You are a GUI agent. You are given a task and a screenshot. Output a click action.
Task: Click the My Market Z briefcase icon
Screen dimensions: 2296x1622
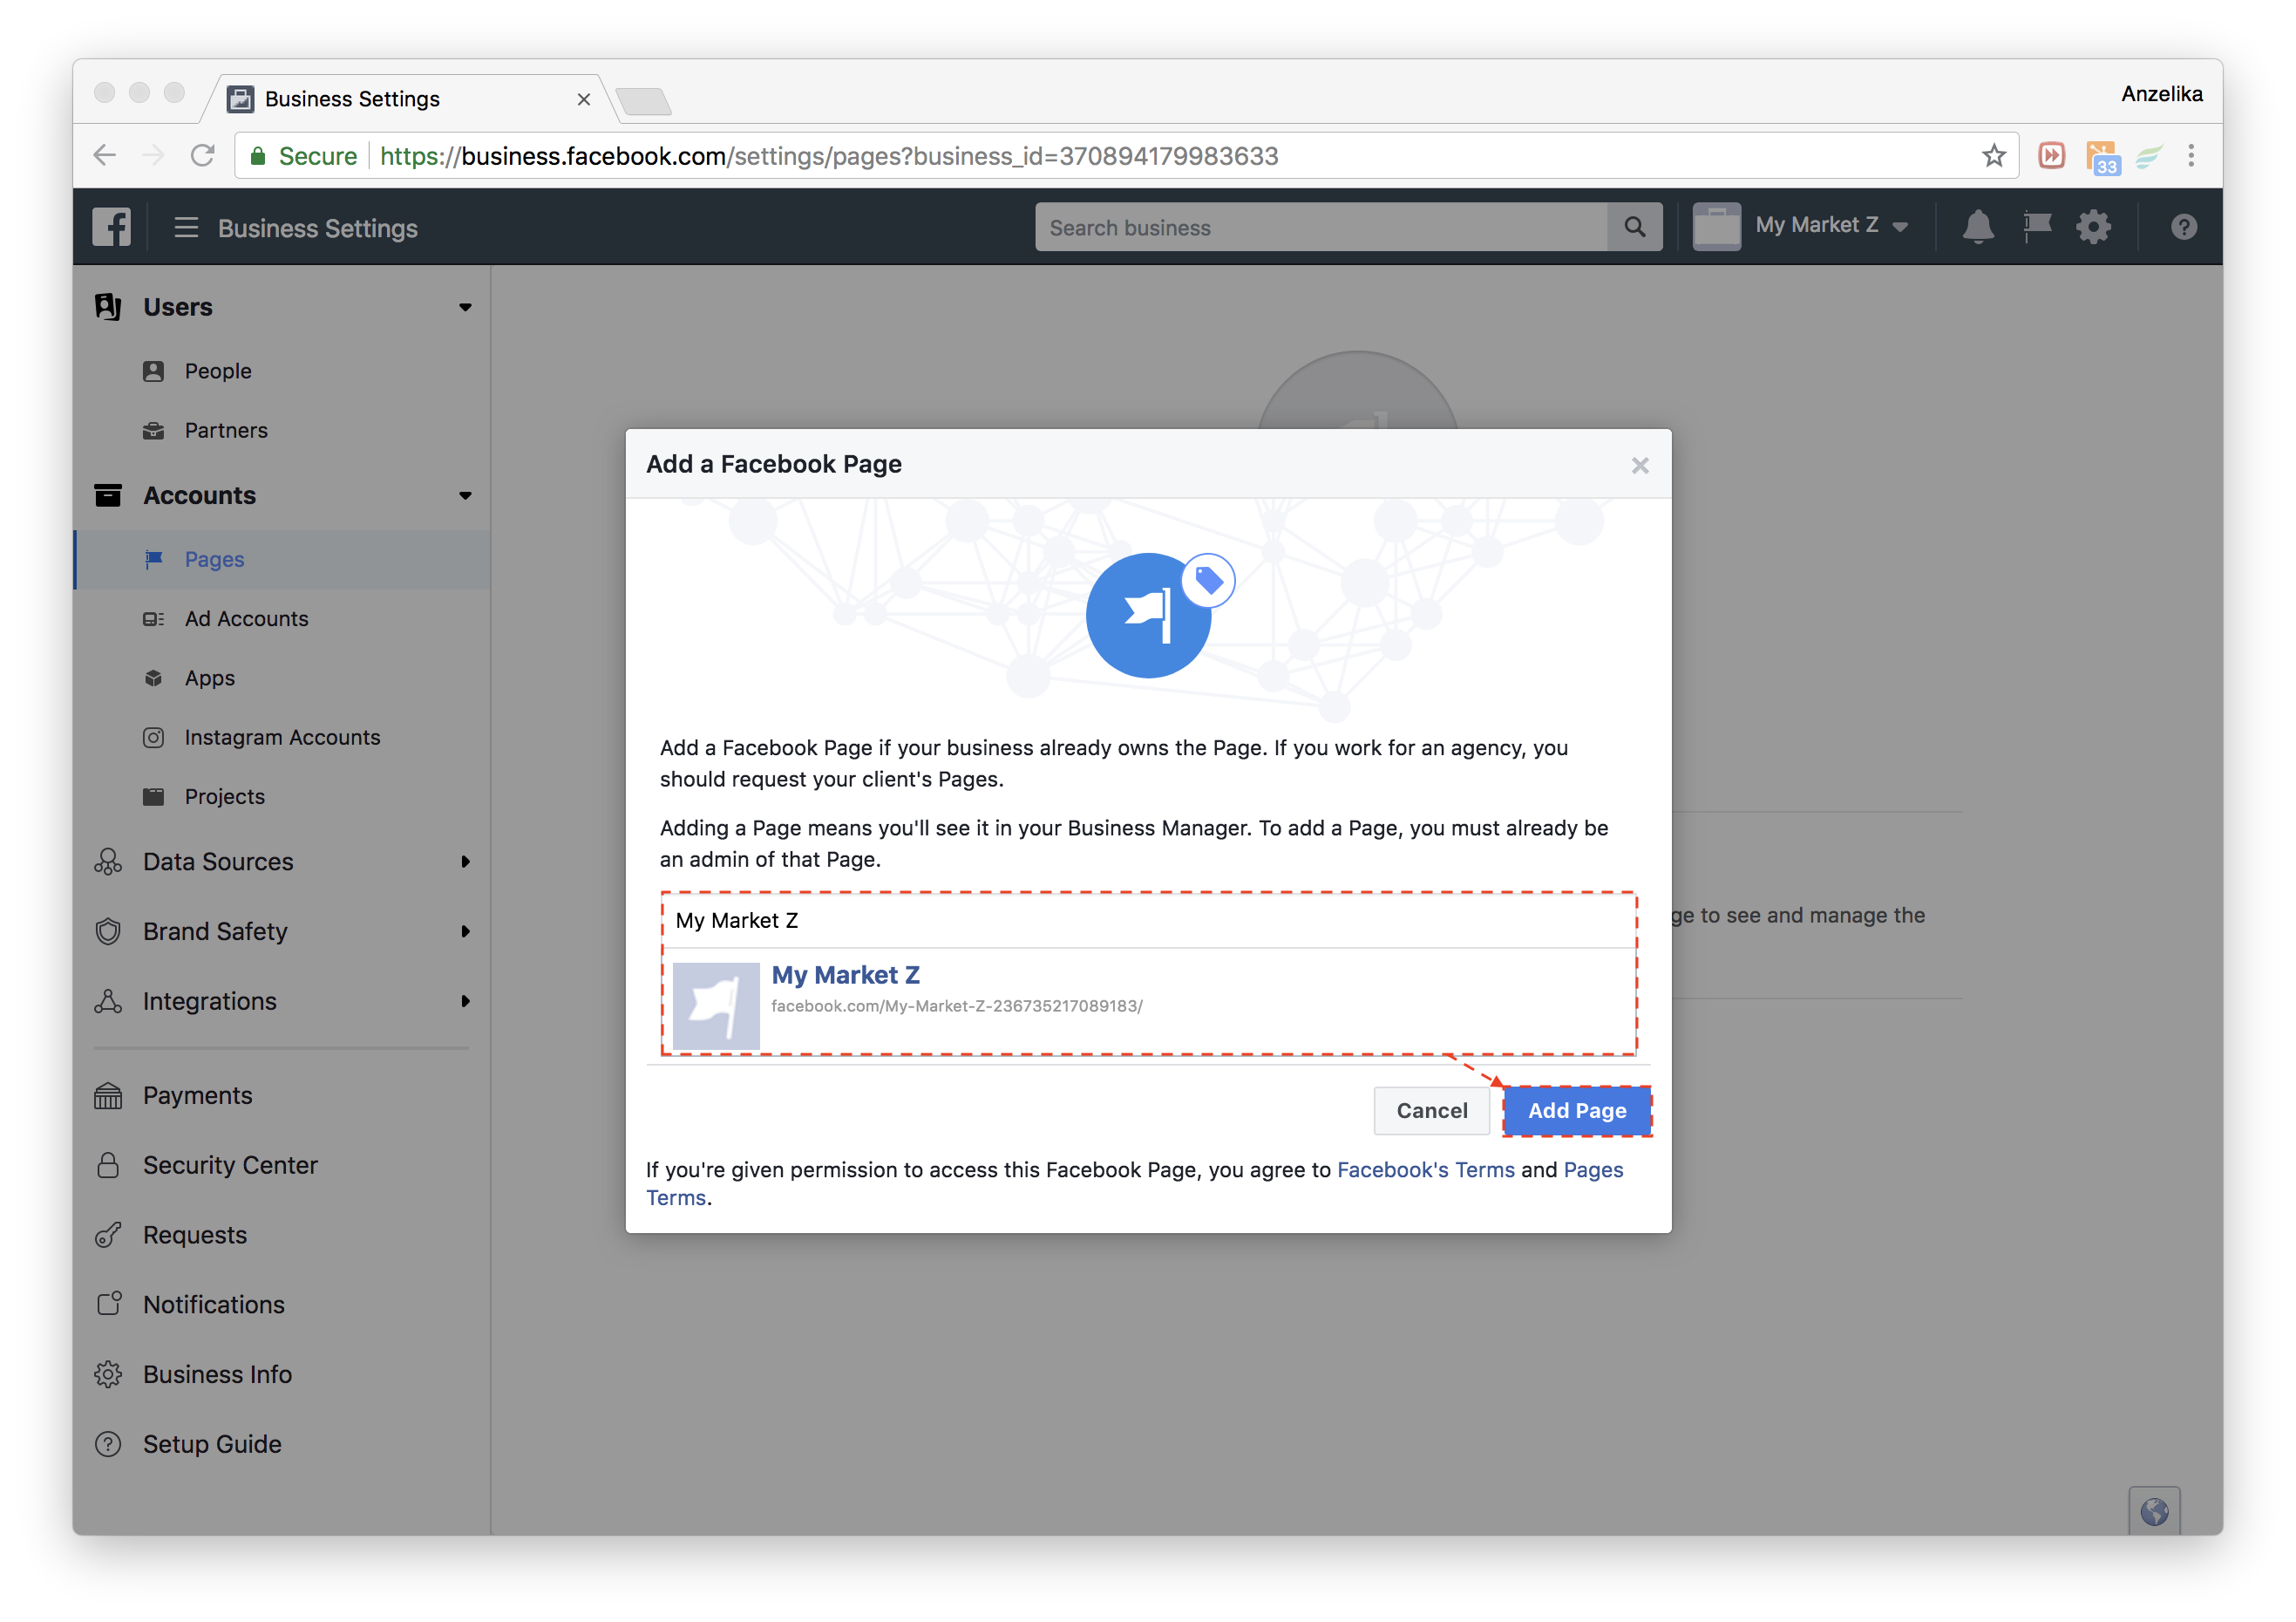click(1716, 226)
